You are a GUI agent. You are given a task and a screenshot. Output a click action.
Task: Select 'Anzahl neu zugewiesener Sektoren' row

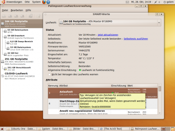(103, 112)
